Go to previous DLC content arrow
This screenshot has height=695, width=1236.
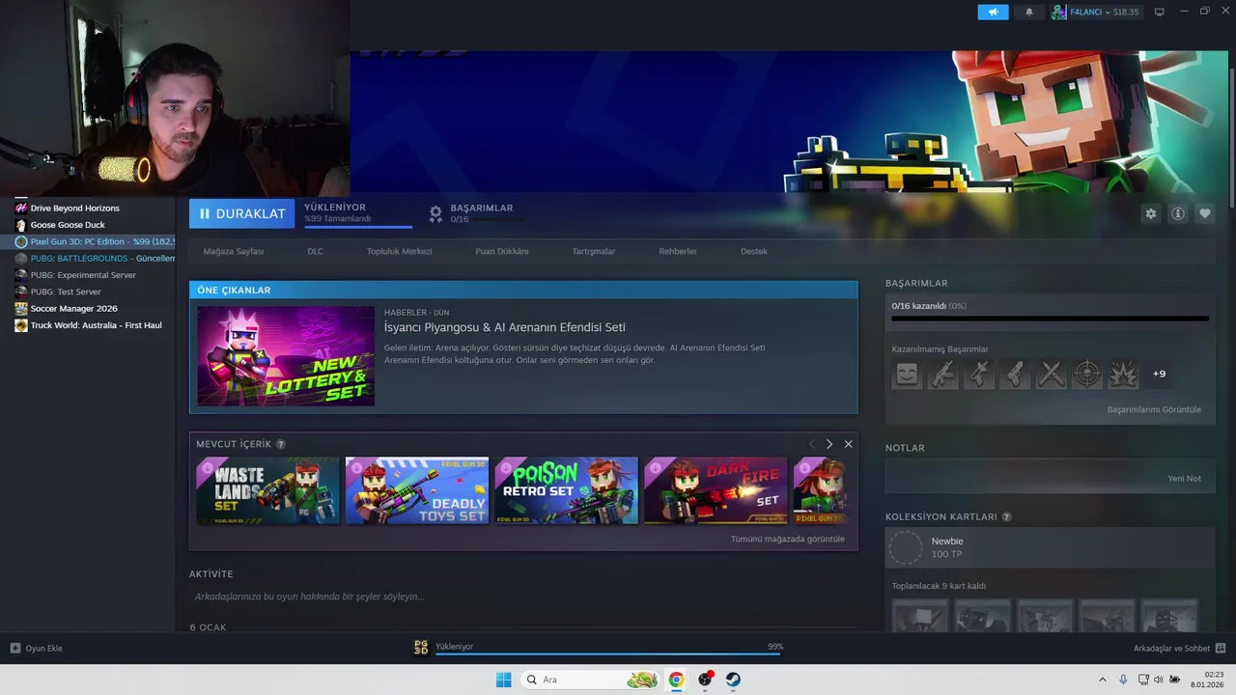[x=811, y=444]
